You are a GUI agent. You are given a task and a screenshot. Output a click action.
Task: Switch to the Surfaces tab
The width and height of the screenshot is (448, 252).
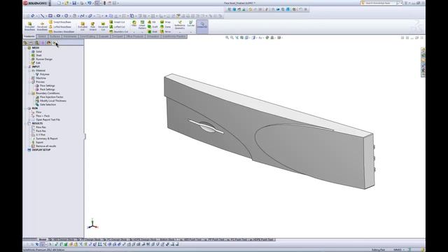click(x=55, y=36)
